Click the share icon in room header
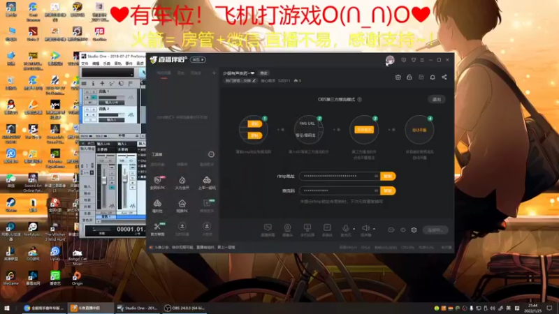Image resolution: width=559 pixels, height=314 pixels. click(x=444, y=77)
